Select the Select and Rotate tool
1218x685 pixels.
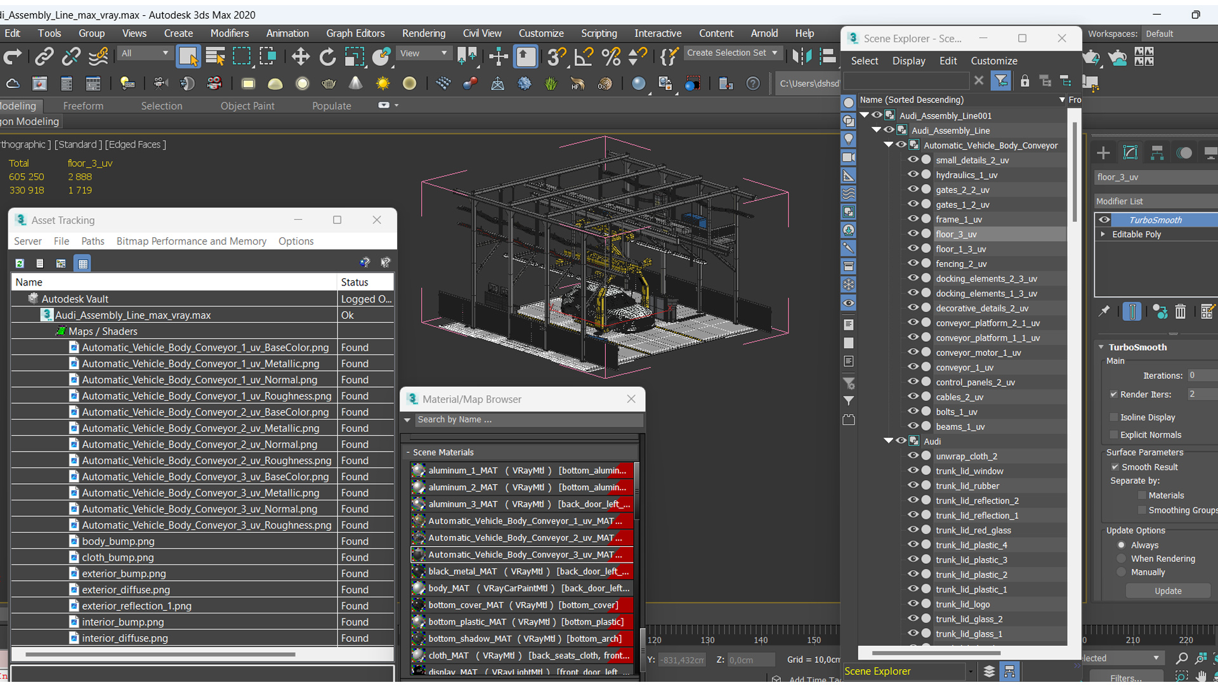(x=327, y=57)
